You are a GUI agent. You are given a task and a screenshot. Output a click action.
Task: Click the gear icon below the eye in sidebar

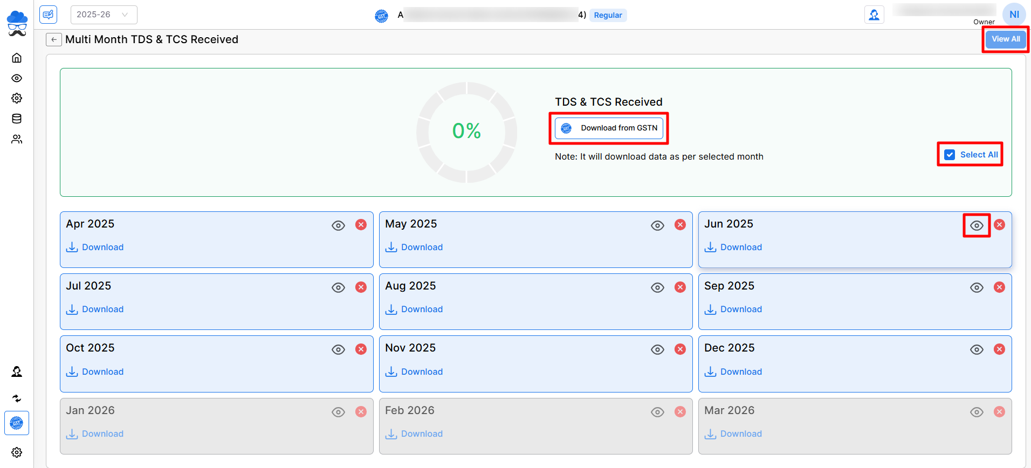point(17,98)
